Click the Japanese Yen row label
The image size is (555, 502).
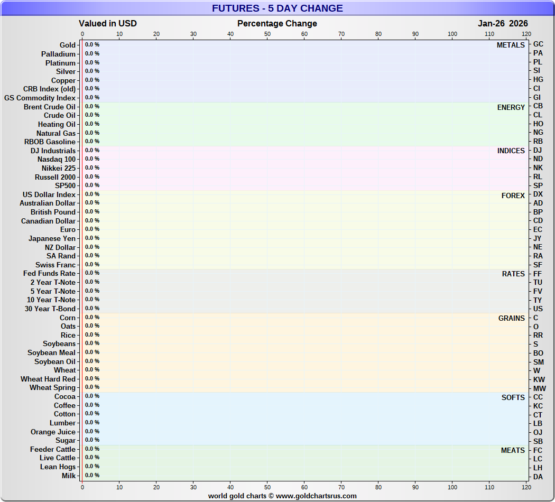tap(52, 238)
